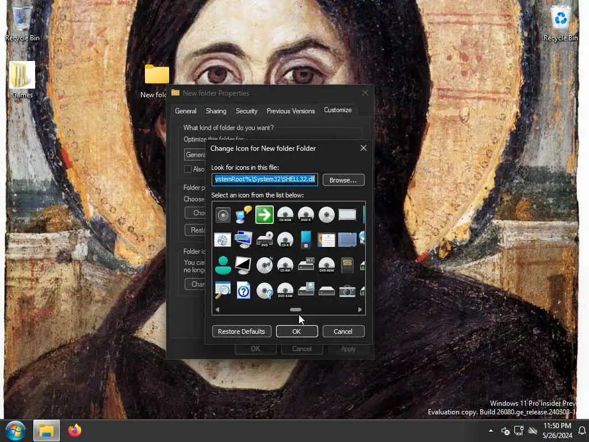Open File Explorer from the taskbar
Image resolution: width=589 pixels, height=442 pixels.
(x=47, y=430)
